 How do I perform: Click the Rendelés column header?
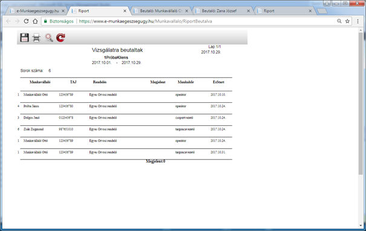click(x=100, y=82)
